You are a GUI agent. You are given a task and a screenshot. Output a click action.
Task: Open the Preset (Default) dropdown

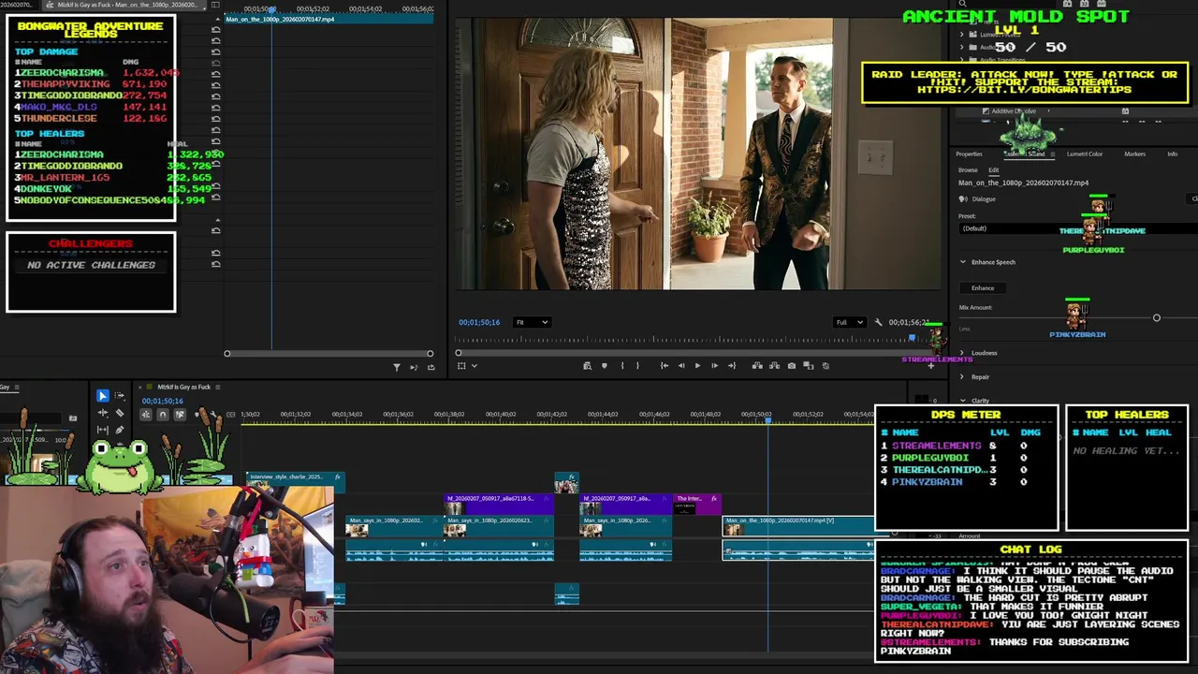click(1078, 228)
